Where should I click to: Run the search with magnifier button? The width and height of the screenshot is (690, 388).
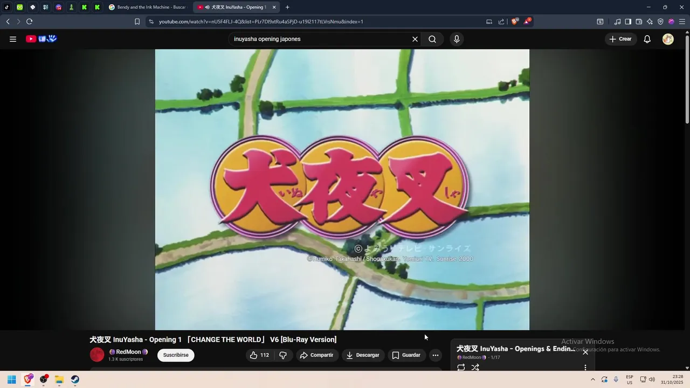tap(432, 39)
